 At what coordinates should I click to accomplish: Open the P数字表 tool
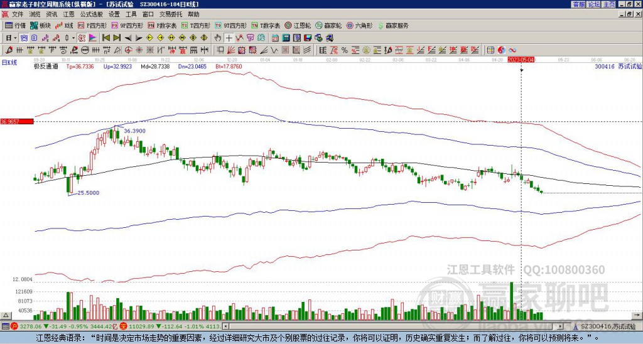[x=163, y=25]
